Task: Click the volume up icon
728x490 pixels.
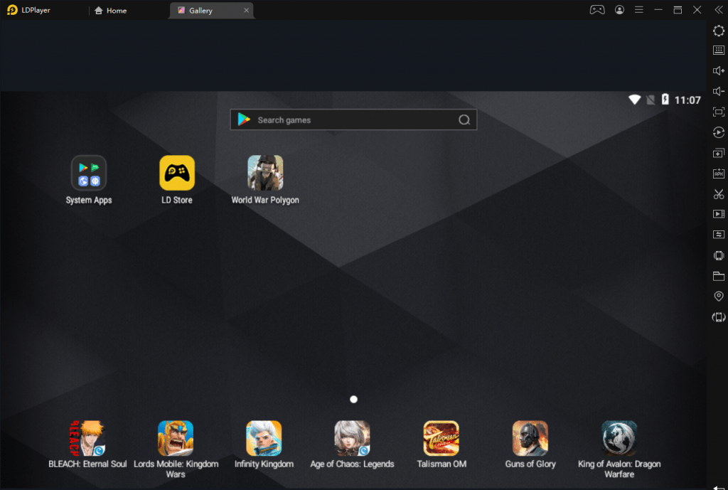Action: [x=718, y=70]
